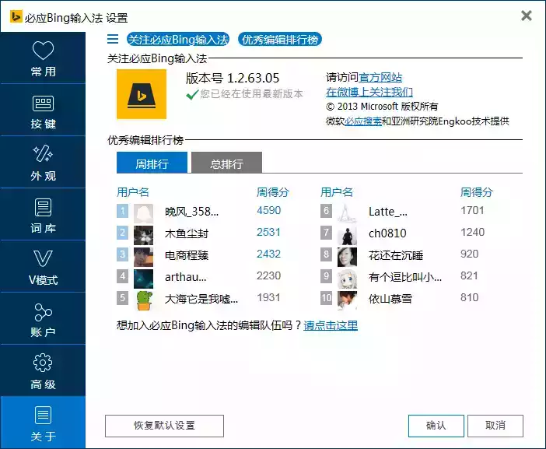Click rank badge number 5

(122, 298)
